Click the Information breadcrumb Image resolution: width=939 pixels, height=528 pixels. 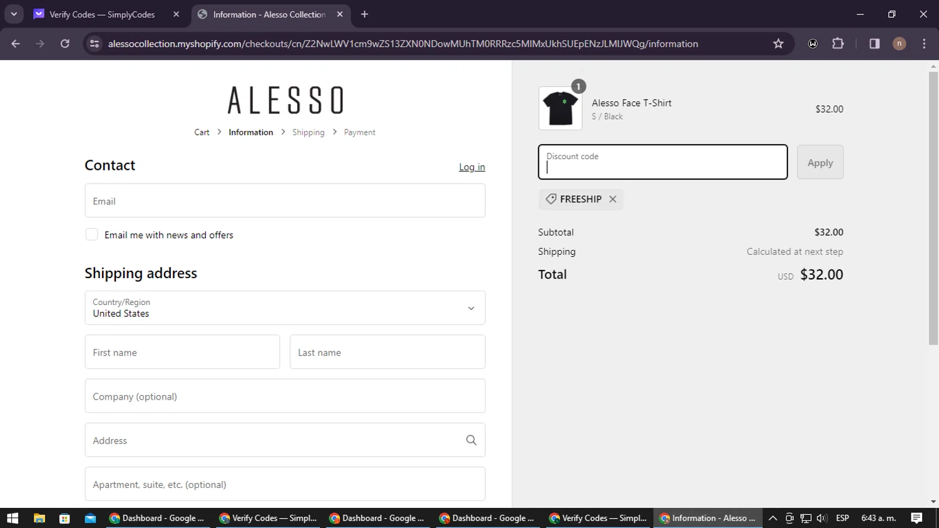(250, 132)
